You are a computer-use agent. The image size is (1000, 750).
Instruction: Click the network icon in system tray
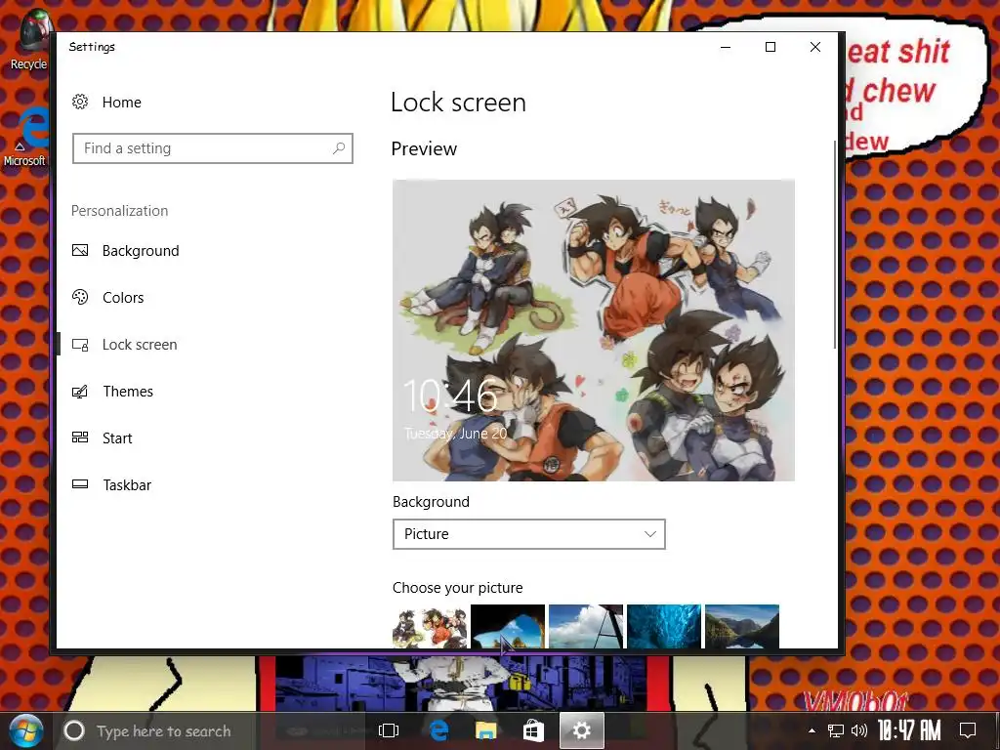coord(836,730)
